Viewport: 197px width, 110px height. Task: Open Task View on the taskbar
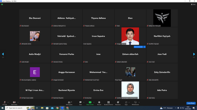pos(37,108)
